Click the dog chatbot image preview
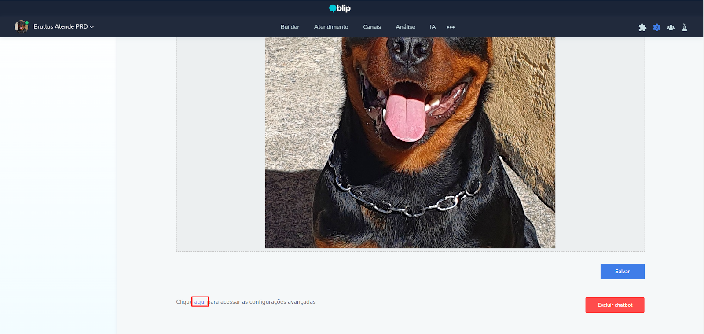Viewport: 704px width, 334px height. coord(410,143)
